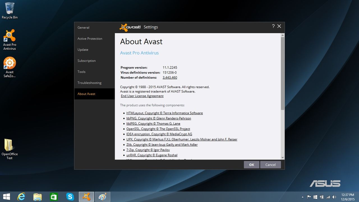Click the scroll up arrow in About panel
The image size is (359, 202).
click(x=283, y=35)
